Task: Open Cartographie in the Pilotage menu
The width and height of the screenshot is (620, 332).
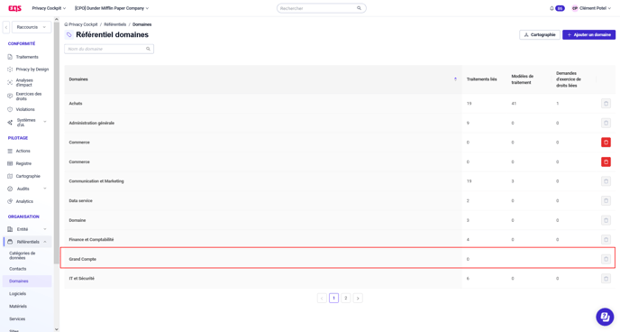Action: coord(28,176)
